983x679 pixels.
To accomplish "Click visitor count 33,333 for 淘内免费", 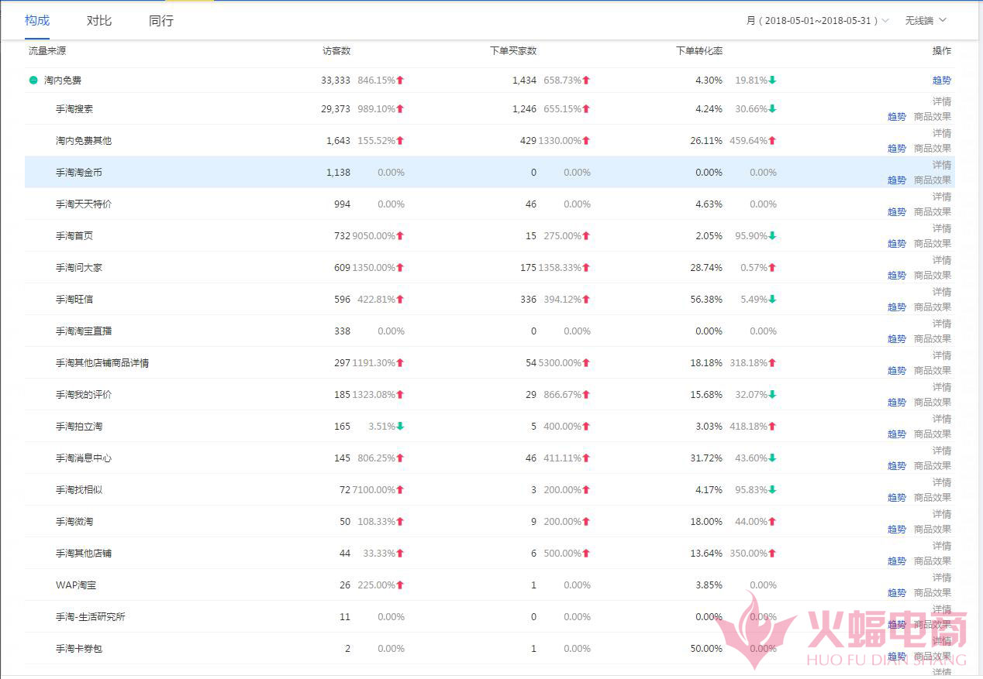I will coord(336,81).
